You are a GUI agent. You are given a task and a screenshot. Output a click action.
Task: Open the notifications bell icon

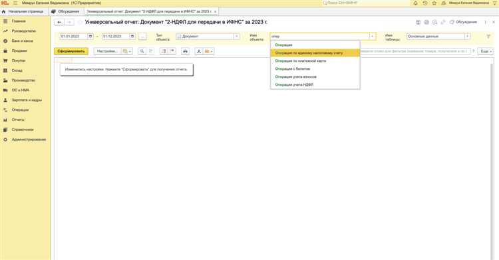point(415,3)
